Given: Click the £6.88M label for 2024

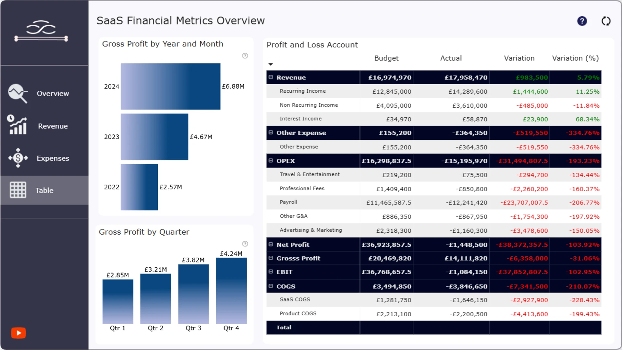Looking at the screenshot, I should click(x=233, y=87).
